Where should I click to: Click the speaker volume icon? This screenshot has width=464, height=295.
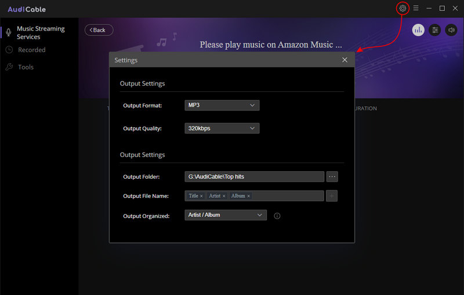(x=451, y=30)
